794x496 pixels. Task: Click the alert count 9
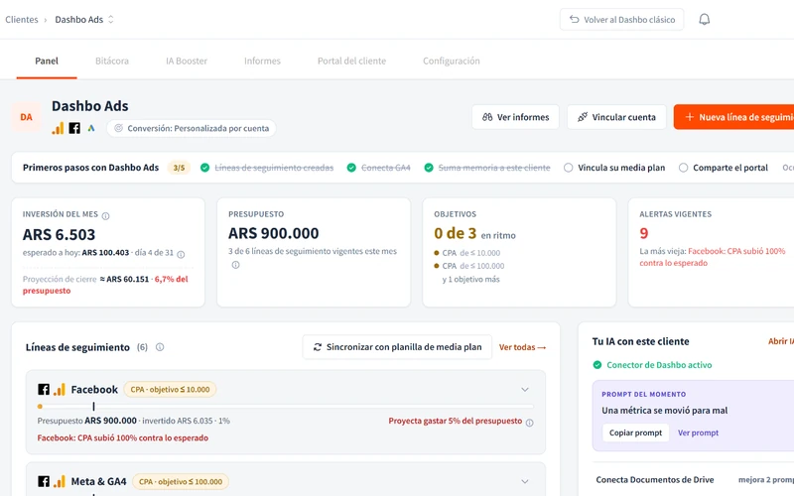(643, 233)
